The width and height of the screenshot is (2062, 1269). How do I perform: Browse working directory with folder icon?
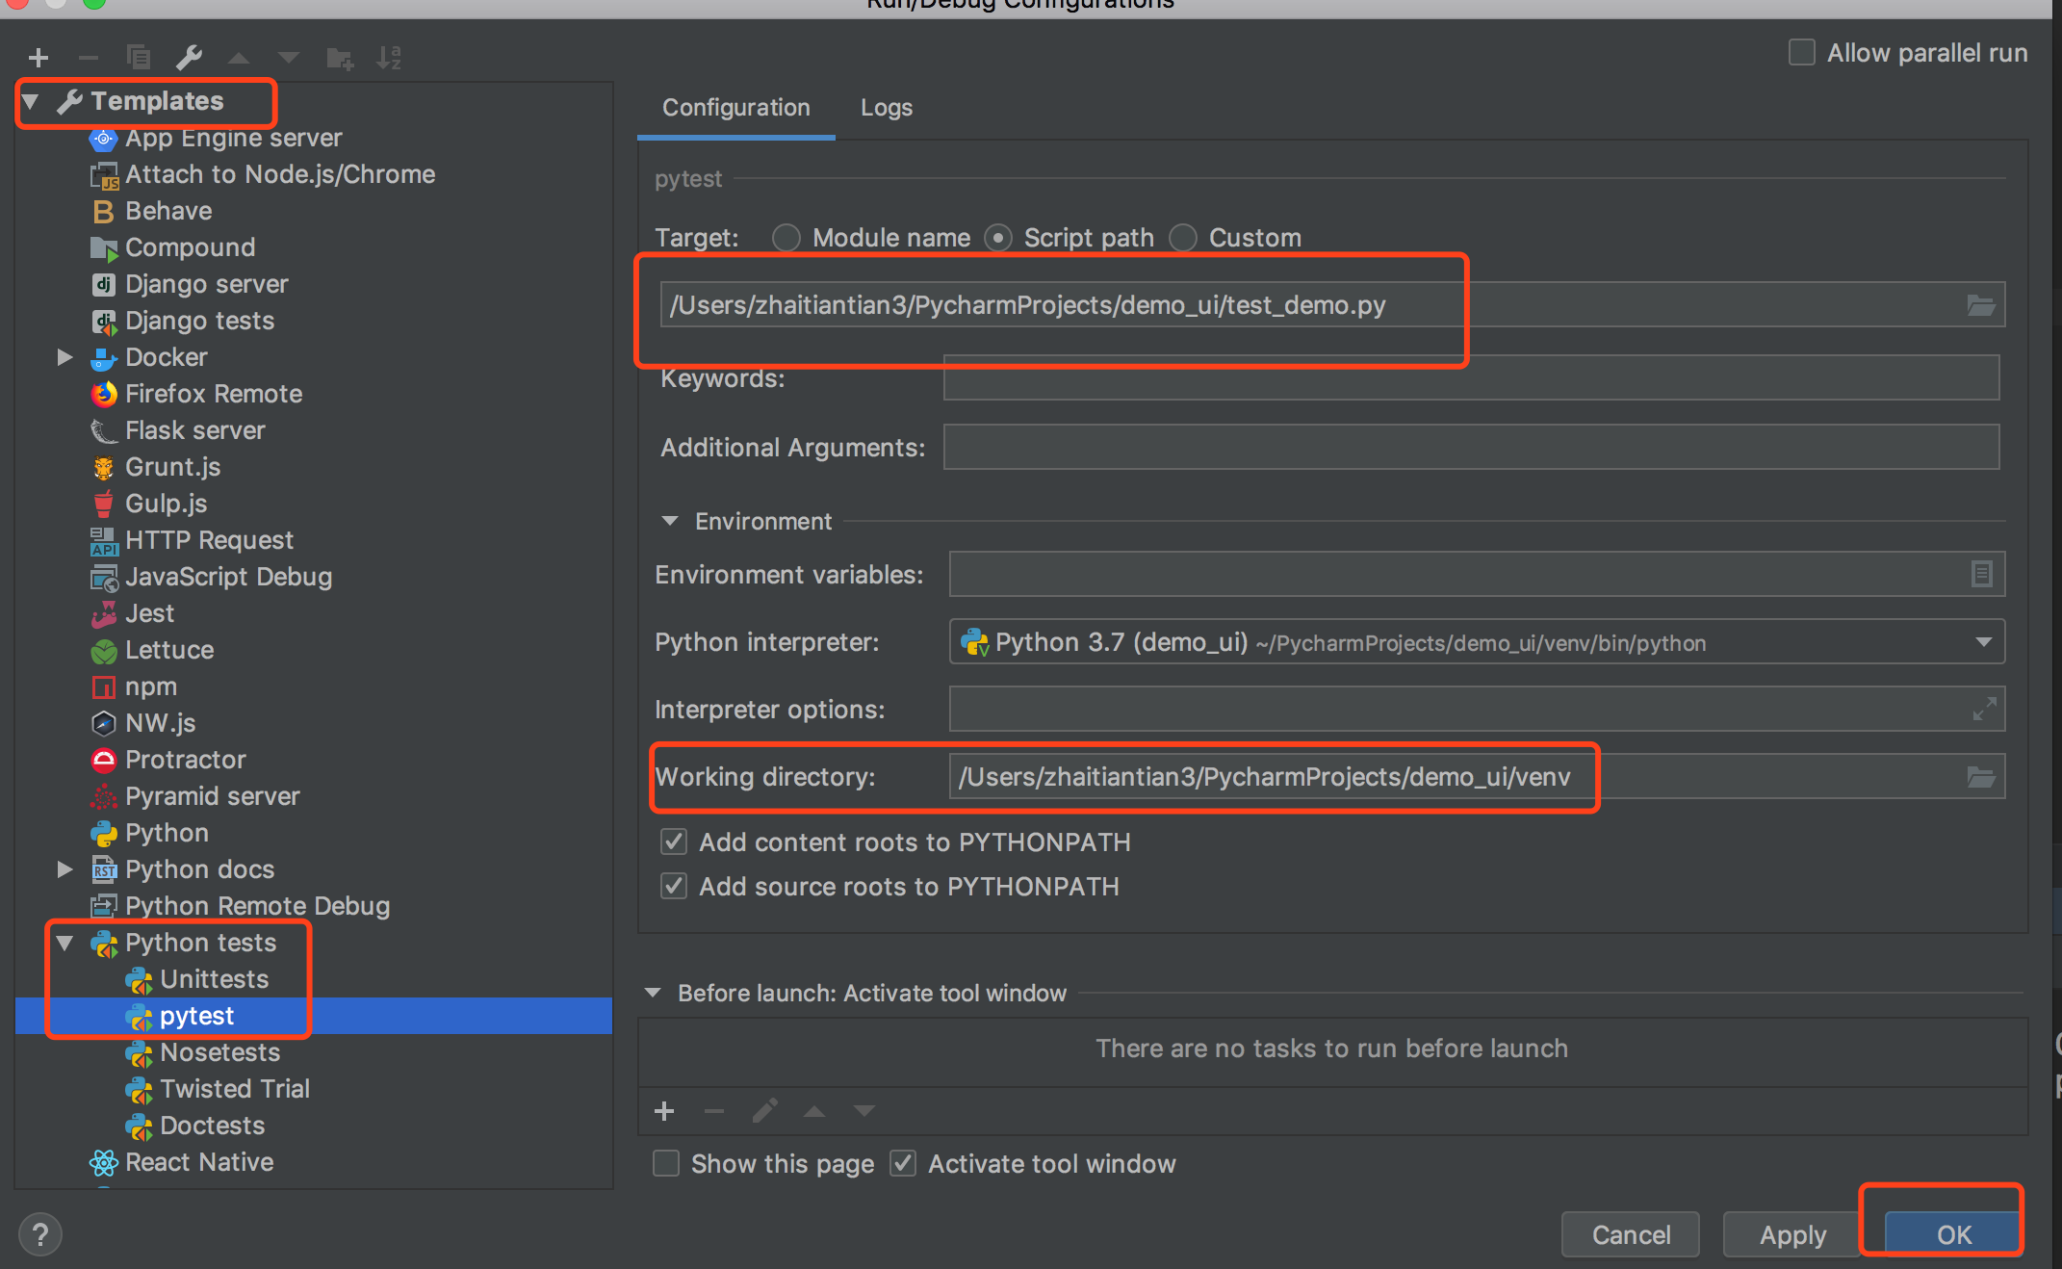pos(1980,777)
